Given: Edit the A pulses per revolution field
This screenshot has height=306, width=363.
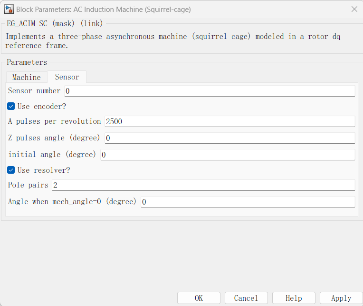Looking at the screenshot, I should [x=229, y=121].
